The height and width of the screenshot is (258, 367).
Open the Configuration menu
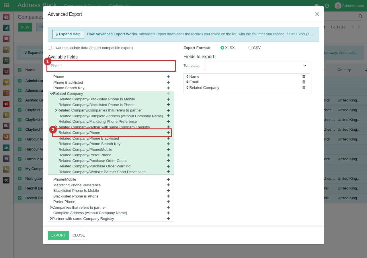120,5
